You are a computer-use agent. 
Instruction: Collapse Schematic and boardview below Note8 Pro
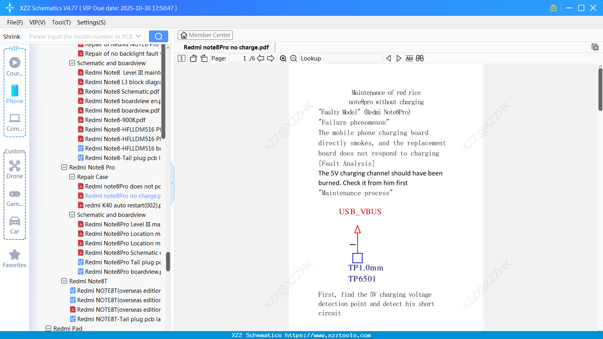coord(72,215)
